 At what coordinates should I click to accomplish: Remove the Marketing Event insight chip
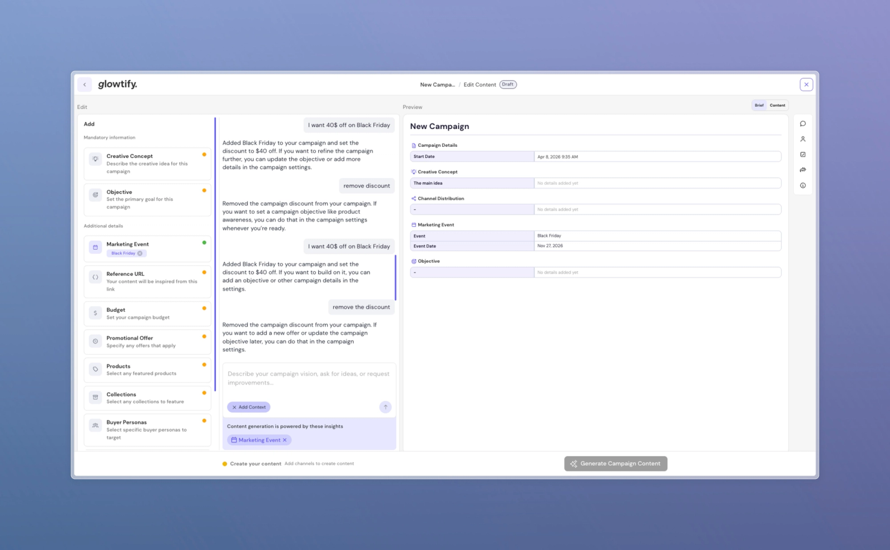click(285, 440)
